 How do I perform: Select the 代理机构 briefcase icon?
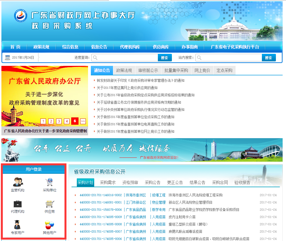point(17,204)
